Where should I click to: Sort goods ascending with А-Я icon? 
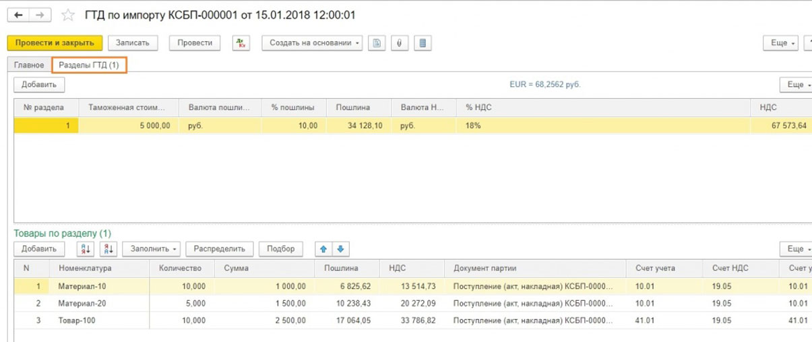click(x=86, y=249)
